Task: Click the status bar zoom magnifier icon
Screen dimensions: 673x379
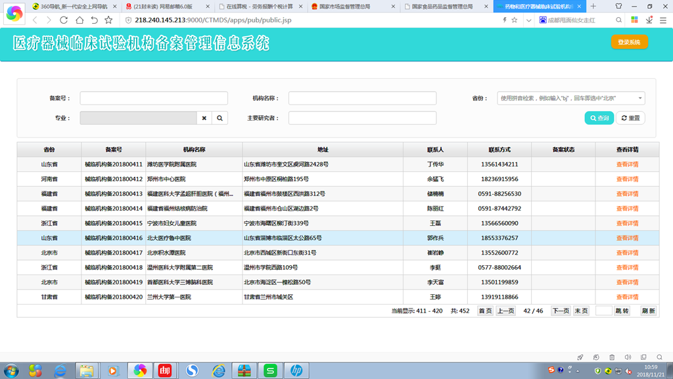Action: pyautogui.click(x=659, y=357)
